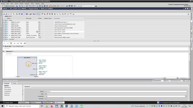Open the Windows notification center
The height and width of the screenshot is (108, 193).
click(190, 106)
